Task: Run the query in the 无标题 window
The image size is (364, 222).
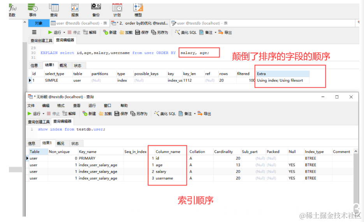Action: click(34, 114)
